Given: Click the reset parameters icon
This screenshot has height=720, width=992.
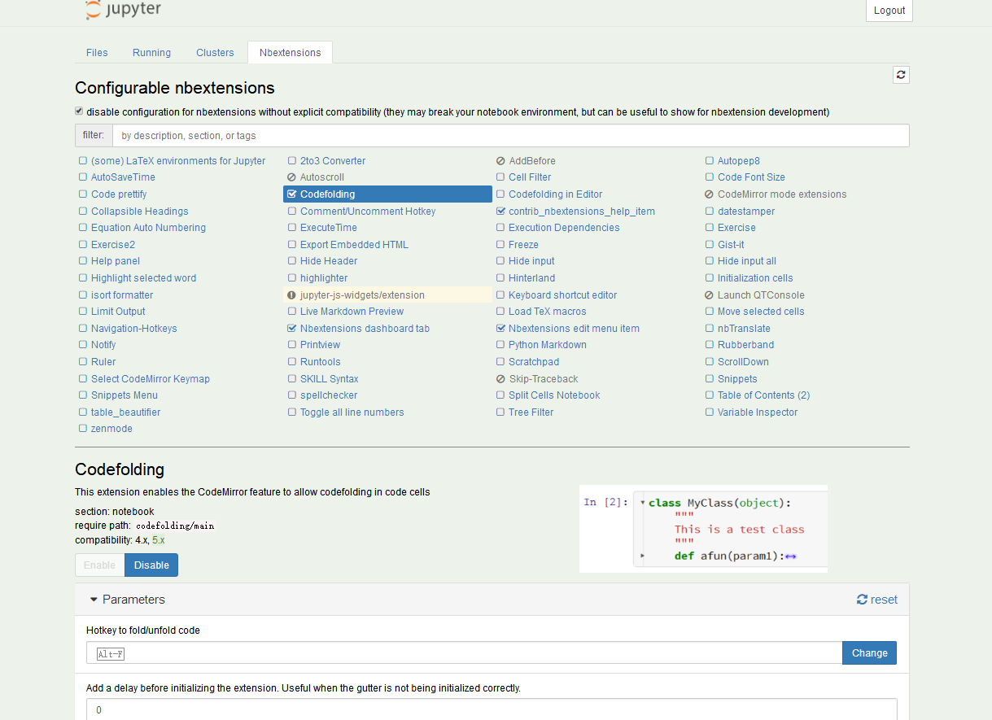Looking at the screenshot, I should coord(862,600).
